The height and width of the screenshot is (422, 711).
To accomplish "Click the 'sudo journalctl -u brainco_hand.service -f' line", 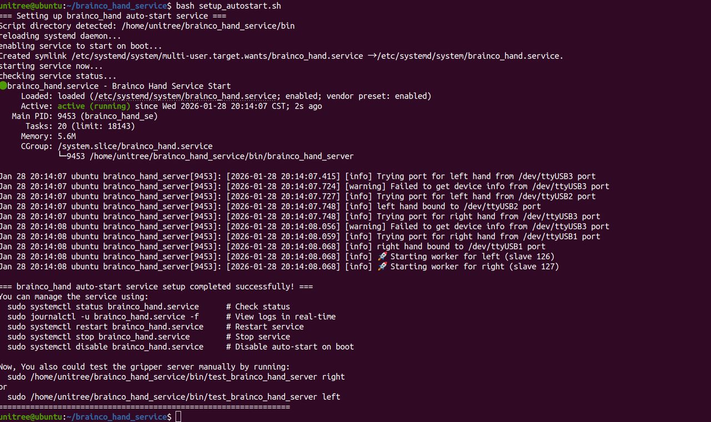I will click(103, 316).
